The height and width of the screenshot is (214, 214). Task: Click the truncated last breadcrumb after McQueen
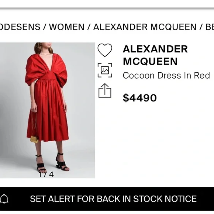point(210,27)
